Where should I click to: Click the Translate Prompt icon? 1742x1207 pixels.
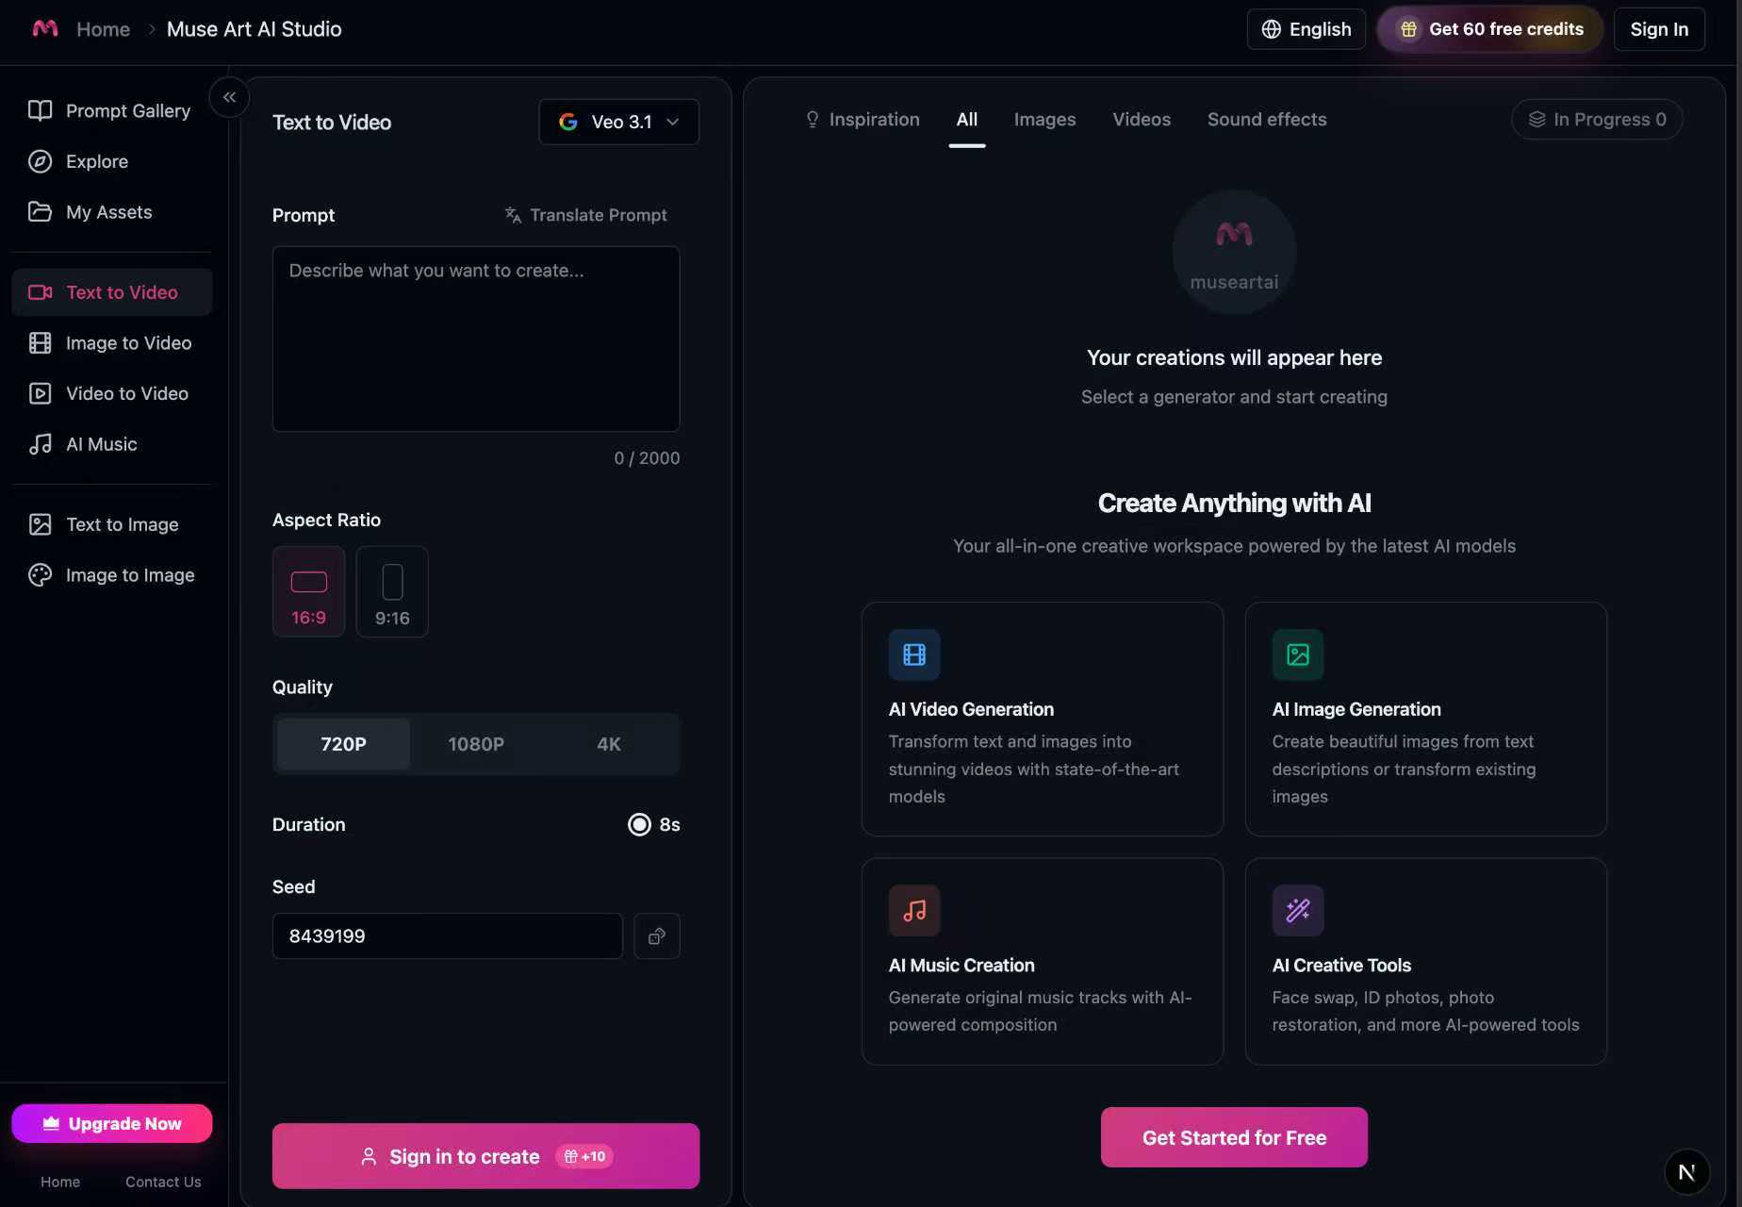[x=513, y=215]
